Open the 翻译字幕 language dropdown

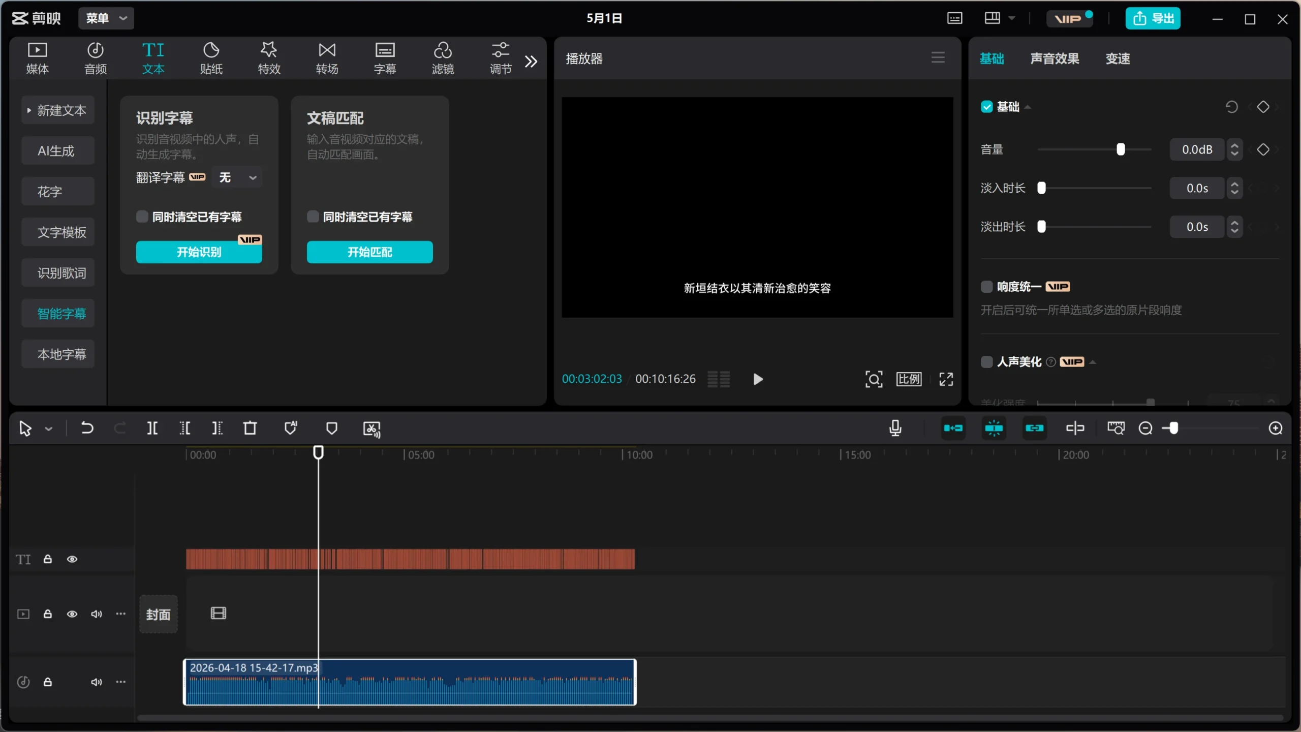pyautogui.click(x=237, y=177)
